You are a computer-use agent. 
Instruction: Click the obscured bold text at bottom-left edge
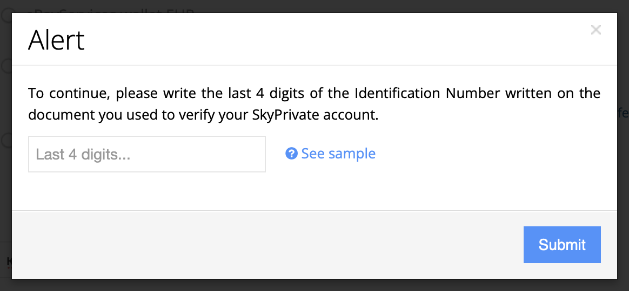click(9, 261)
